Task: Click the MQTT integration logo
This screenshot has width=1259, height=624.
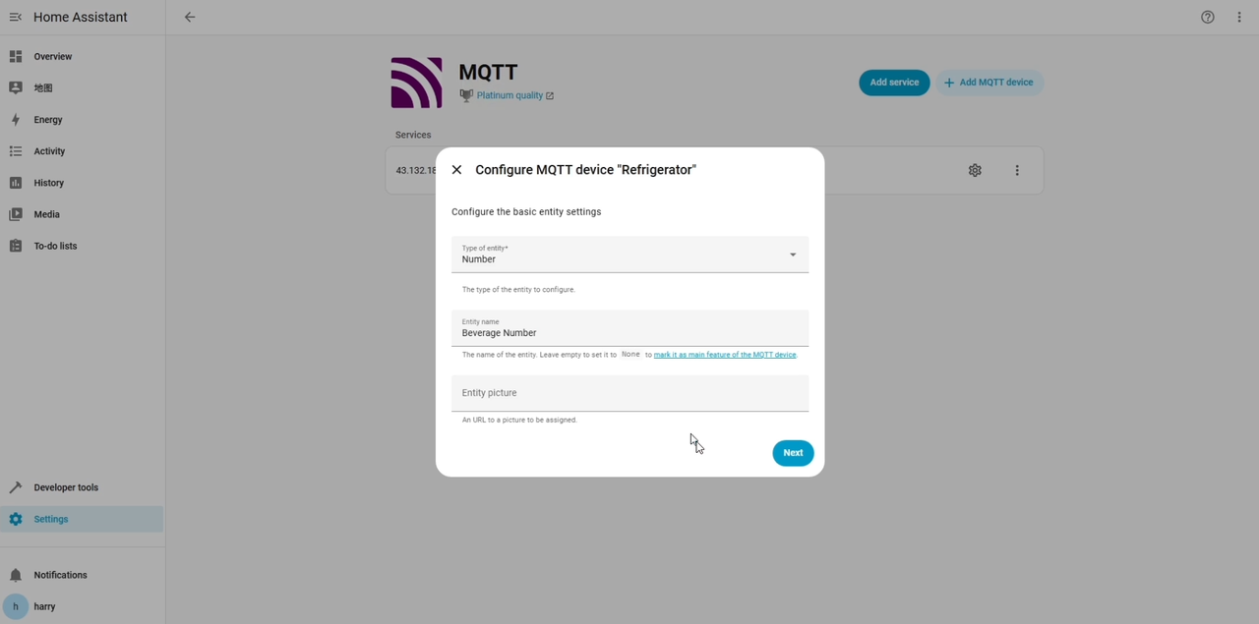Action: pos(416,83)
